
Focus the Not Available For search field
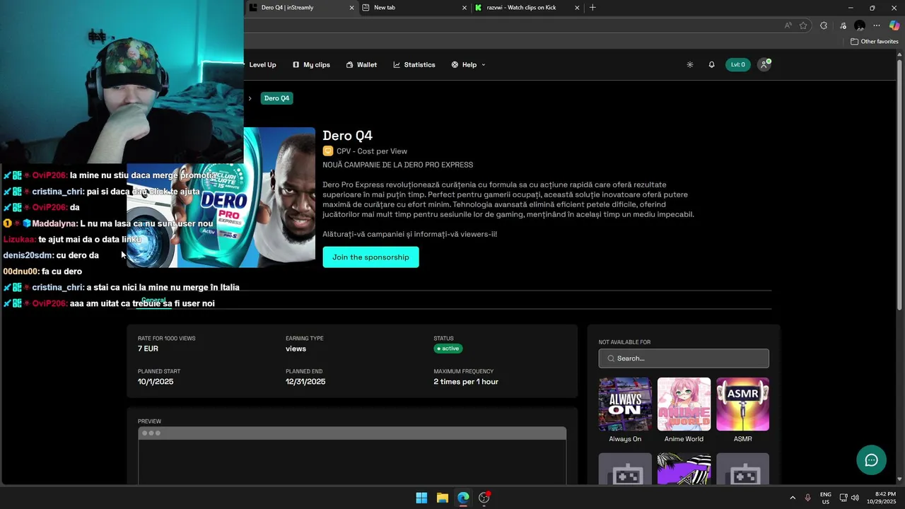coord(684,358)
